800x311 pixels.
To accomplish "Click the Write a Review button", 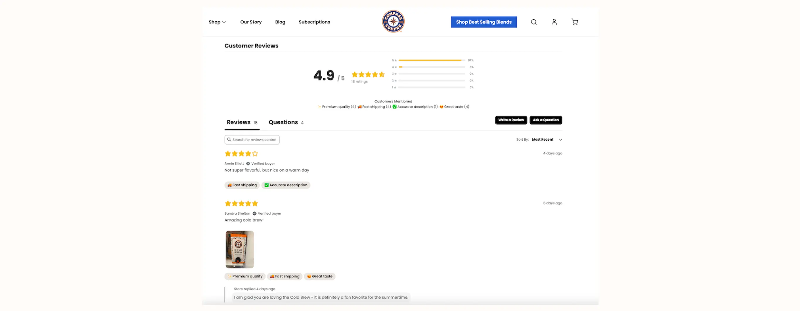I will pos(511,120).
